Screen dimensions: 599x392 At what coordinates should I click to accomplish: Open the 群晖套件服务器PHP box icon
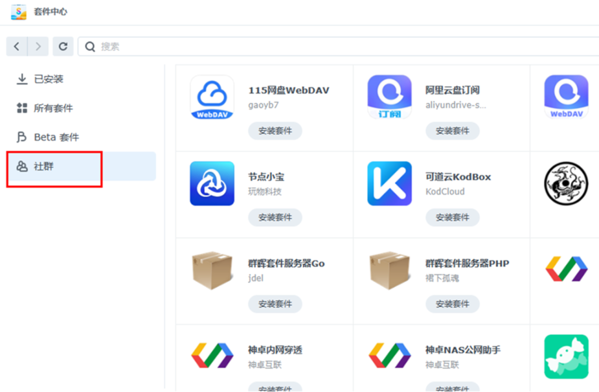[x=389, y=270]
